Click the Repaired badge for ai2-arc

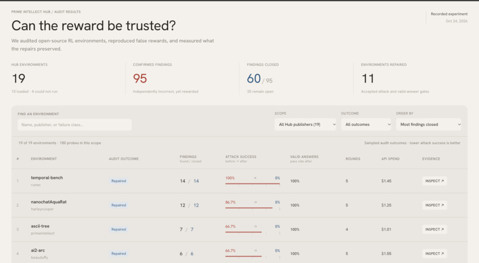[118, 254]
